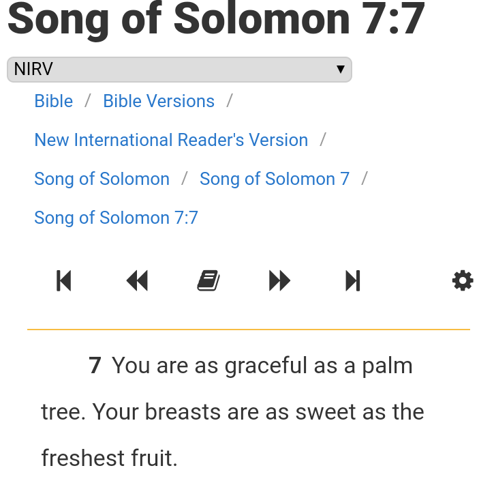Click the verse line beginning 'You are as graceful'
Image resolution: width=479 pixels, height=496 pixels.
point(262,366)
